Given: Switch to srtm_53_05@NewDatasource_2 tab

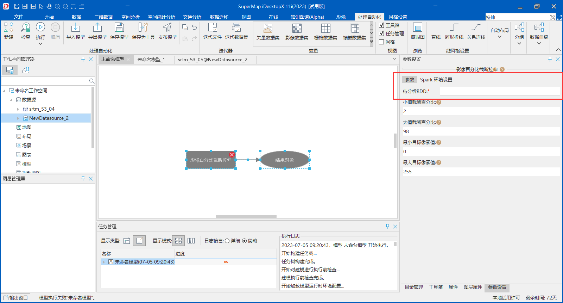Looking at the screenshot, I should [x=213, y=60].
